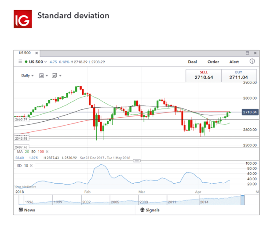Click the News icon
The width and height of the screenshot is (273, 232).
tap(21, 210)
